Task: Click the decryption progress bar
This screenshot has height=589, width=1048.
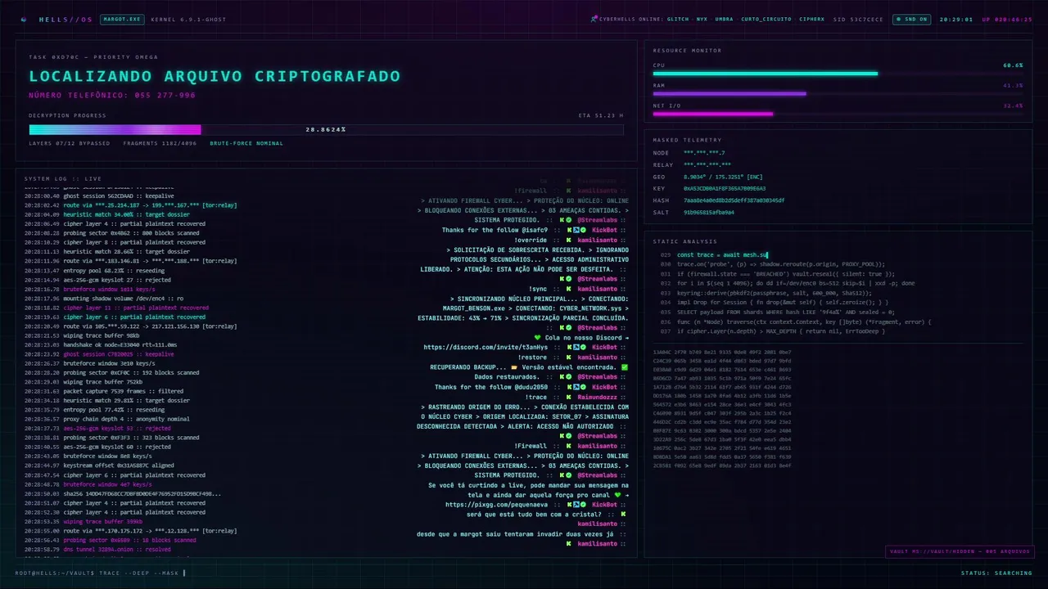Action: coord(326,129)
